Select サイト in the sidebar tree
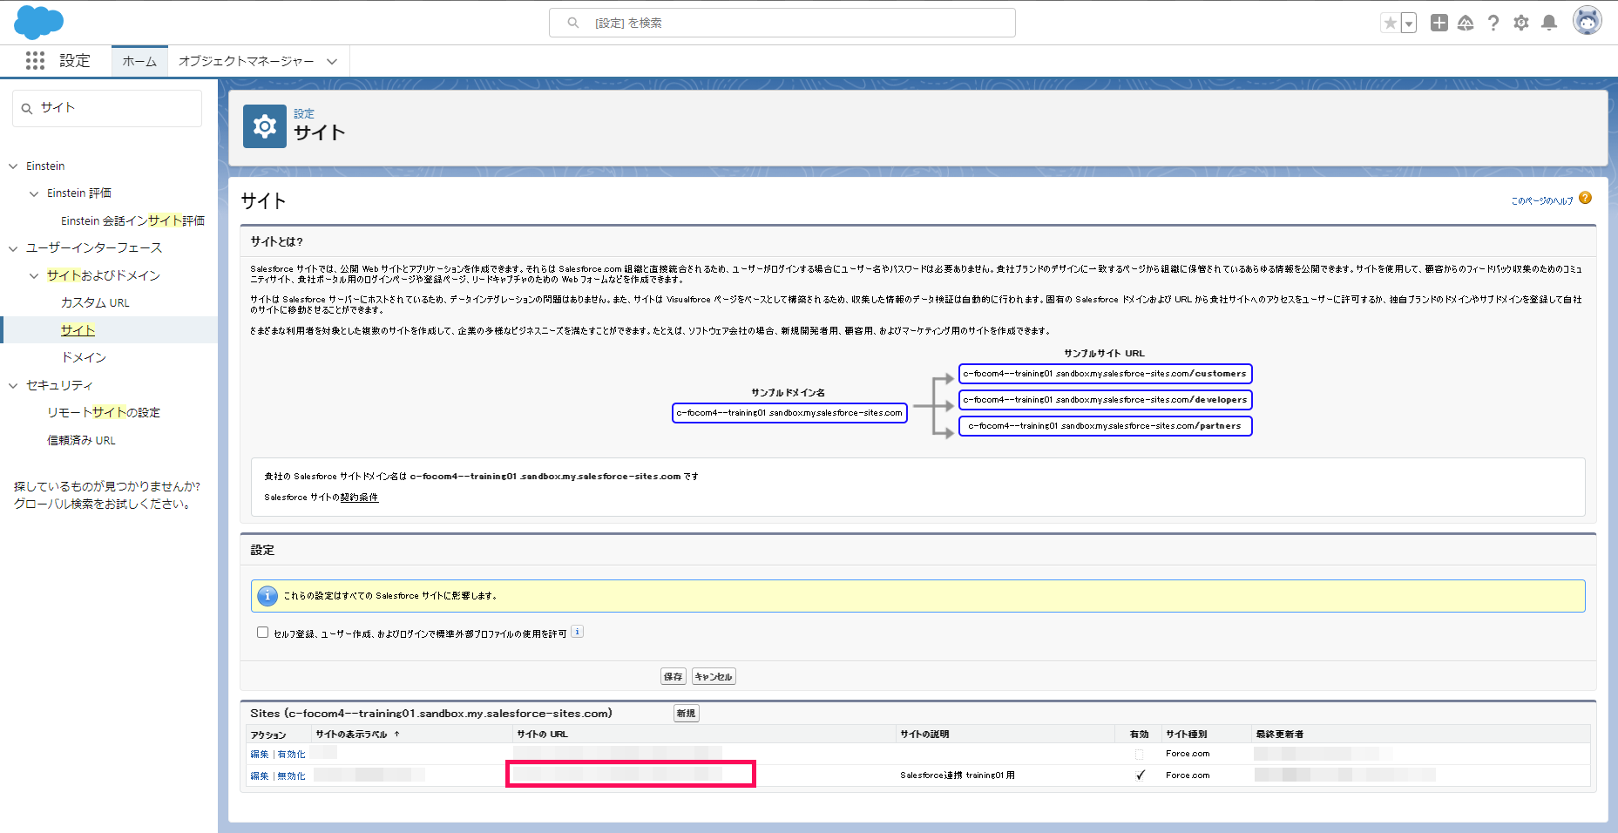The image size is (1618, 833). [x=78, y=330]
